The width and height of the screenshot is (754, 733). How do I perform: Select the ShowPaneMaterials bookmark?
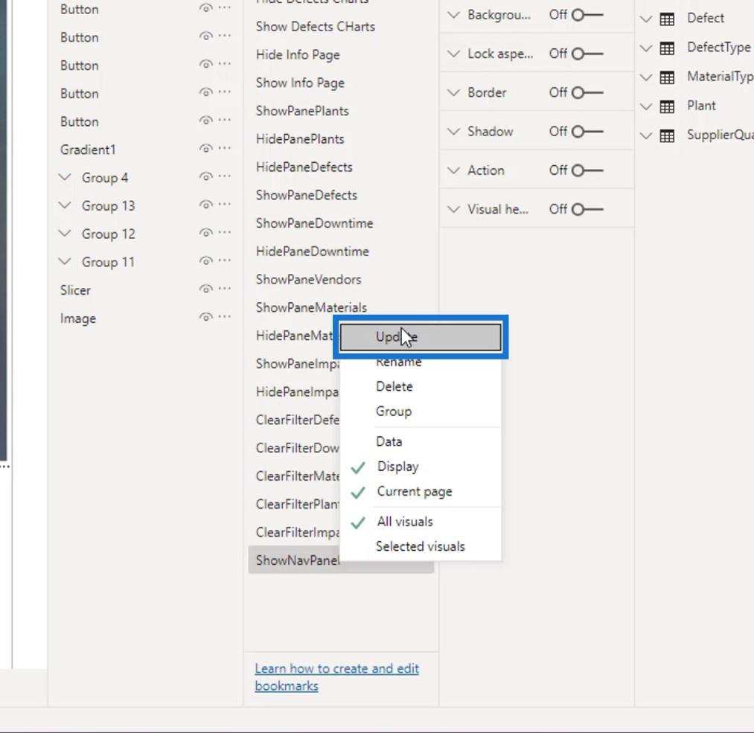311,307
